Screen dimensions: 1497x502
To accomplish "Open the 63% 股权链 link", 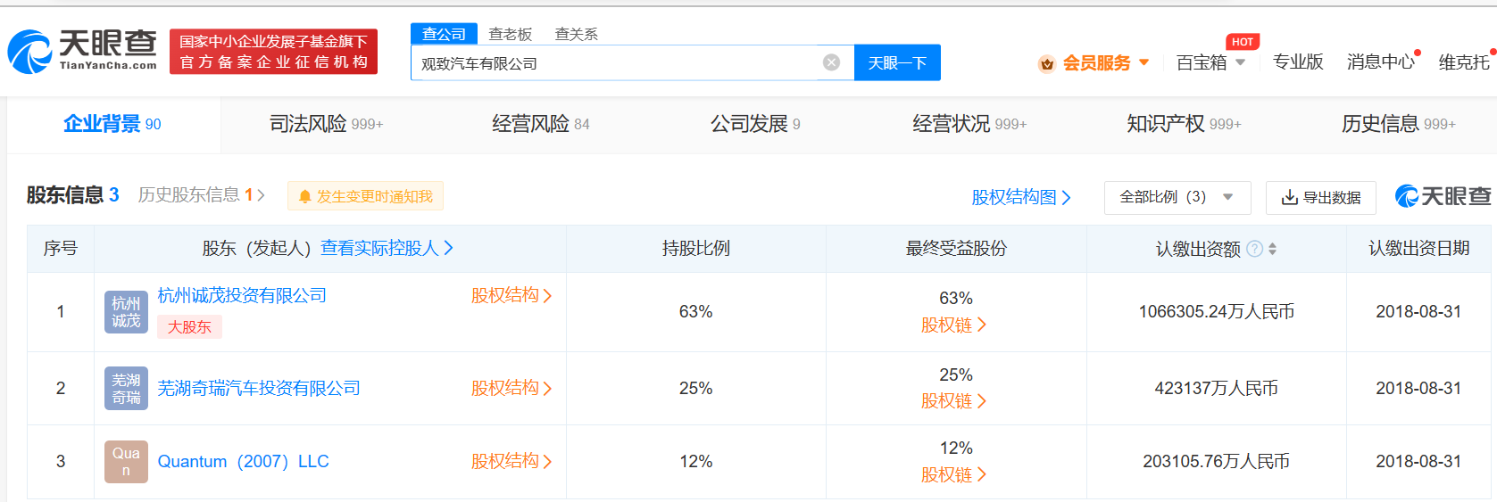I will point(953,325).
